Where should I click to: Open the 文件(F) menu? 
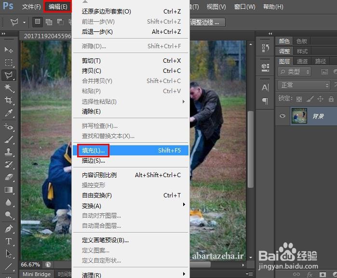[31, 7]
